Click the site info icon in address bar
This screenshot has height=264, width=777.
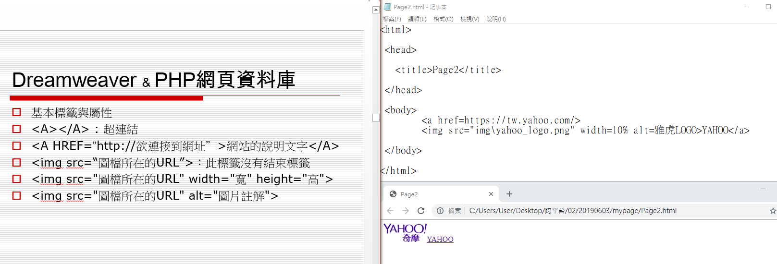tap(440, 211)
